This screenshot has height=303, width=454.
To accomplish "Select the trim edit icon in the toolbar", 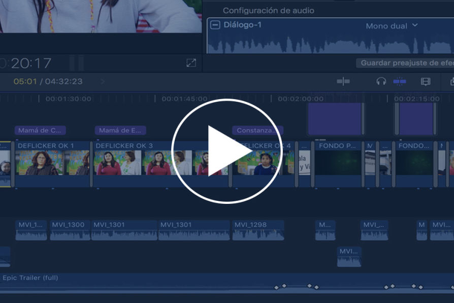I will [x=343, y=81].
